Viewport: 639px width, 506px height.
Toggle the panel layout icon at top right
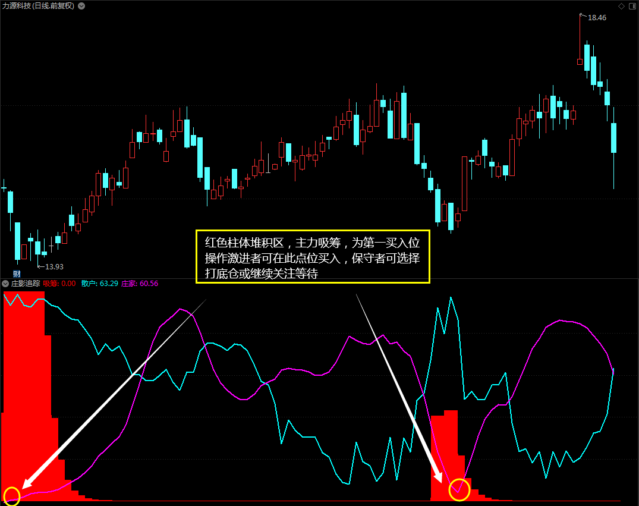(x=632, y=6)
